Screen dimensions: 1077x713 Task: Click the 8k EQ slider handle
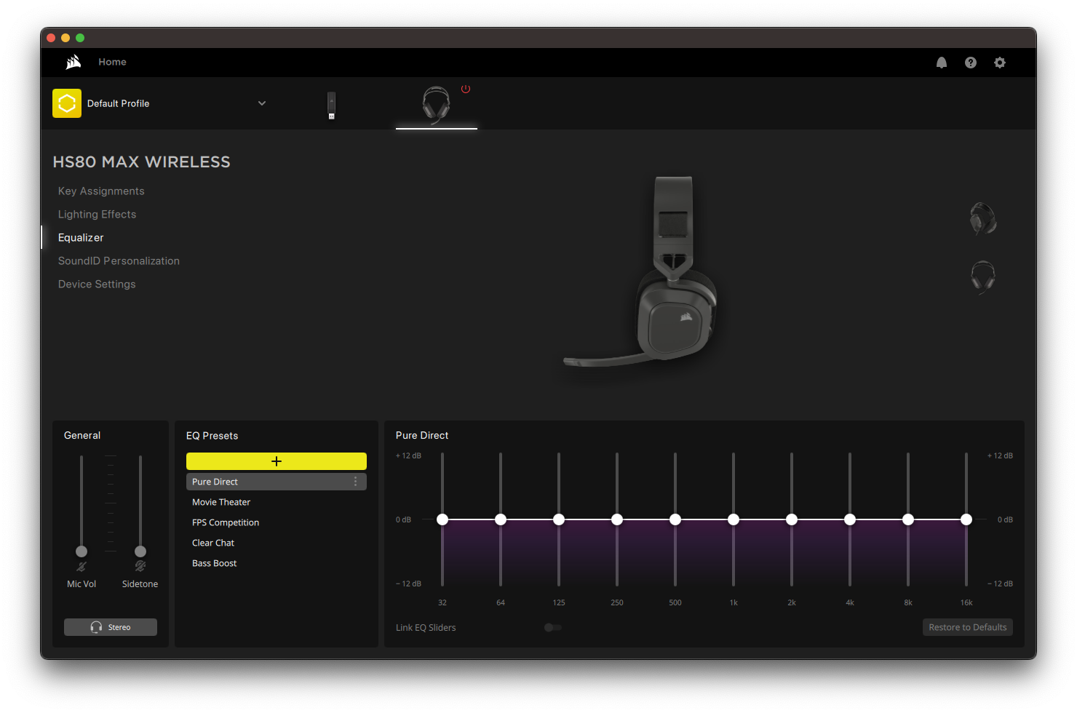[908, 519]
